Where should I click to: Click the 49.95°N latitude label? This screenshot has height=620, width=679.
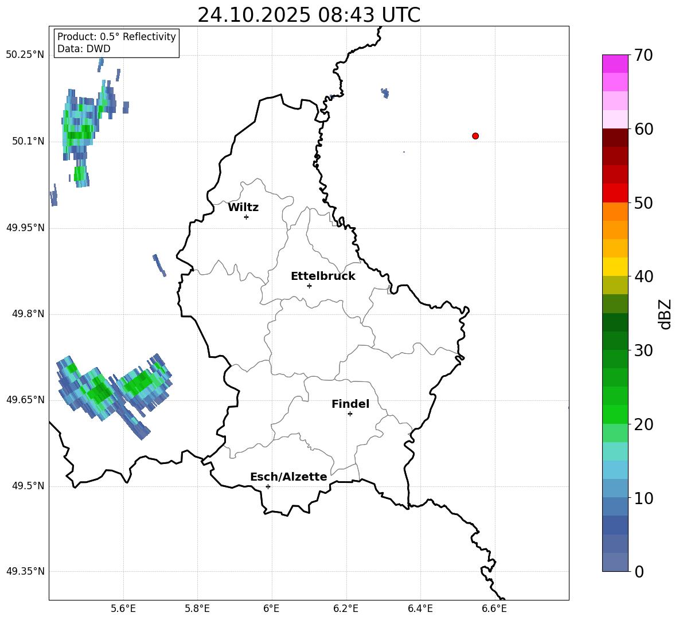tap(25, 228)
